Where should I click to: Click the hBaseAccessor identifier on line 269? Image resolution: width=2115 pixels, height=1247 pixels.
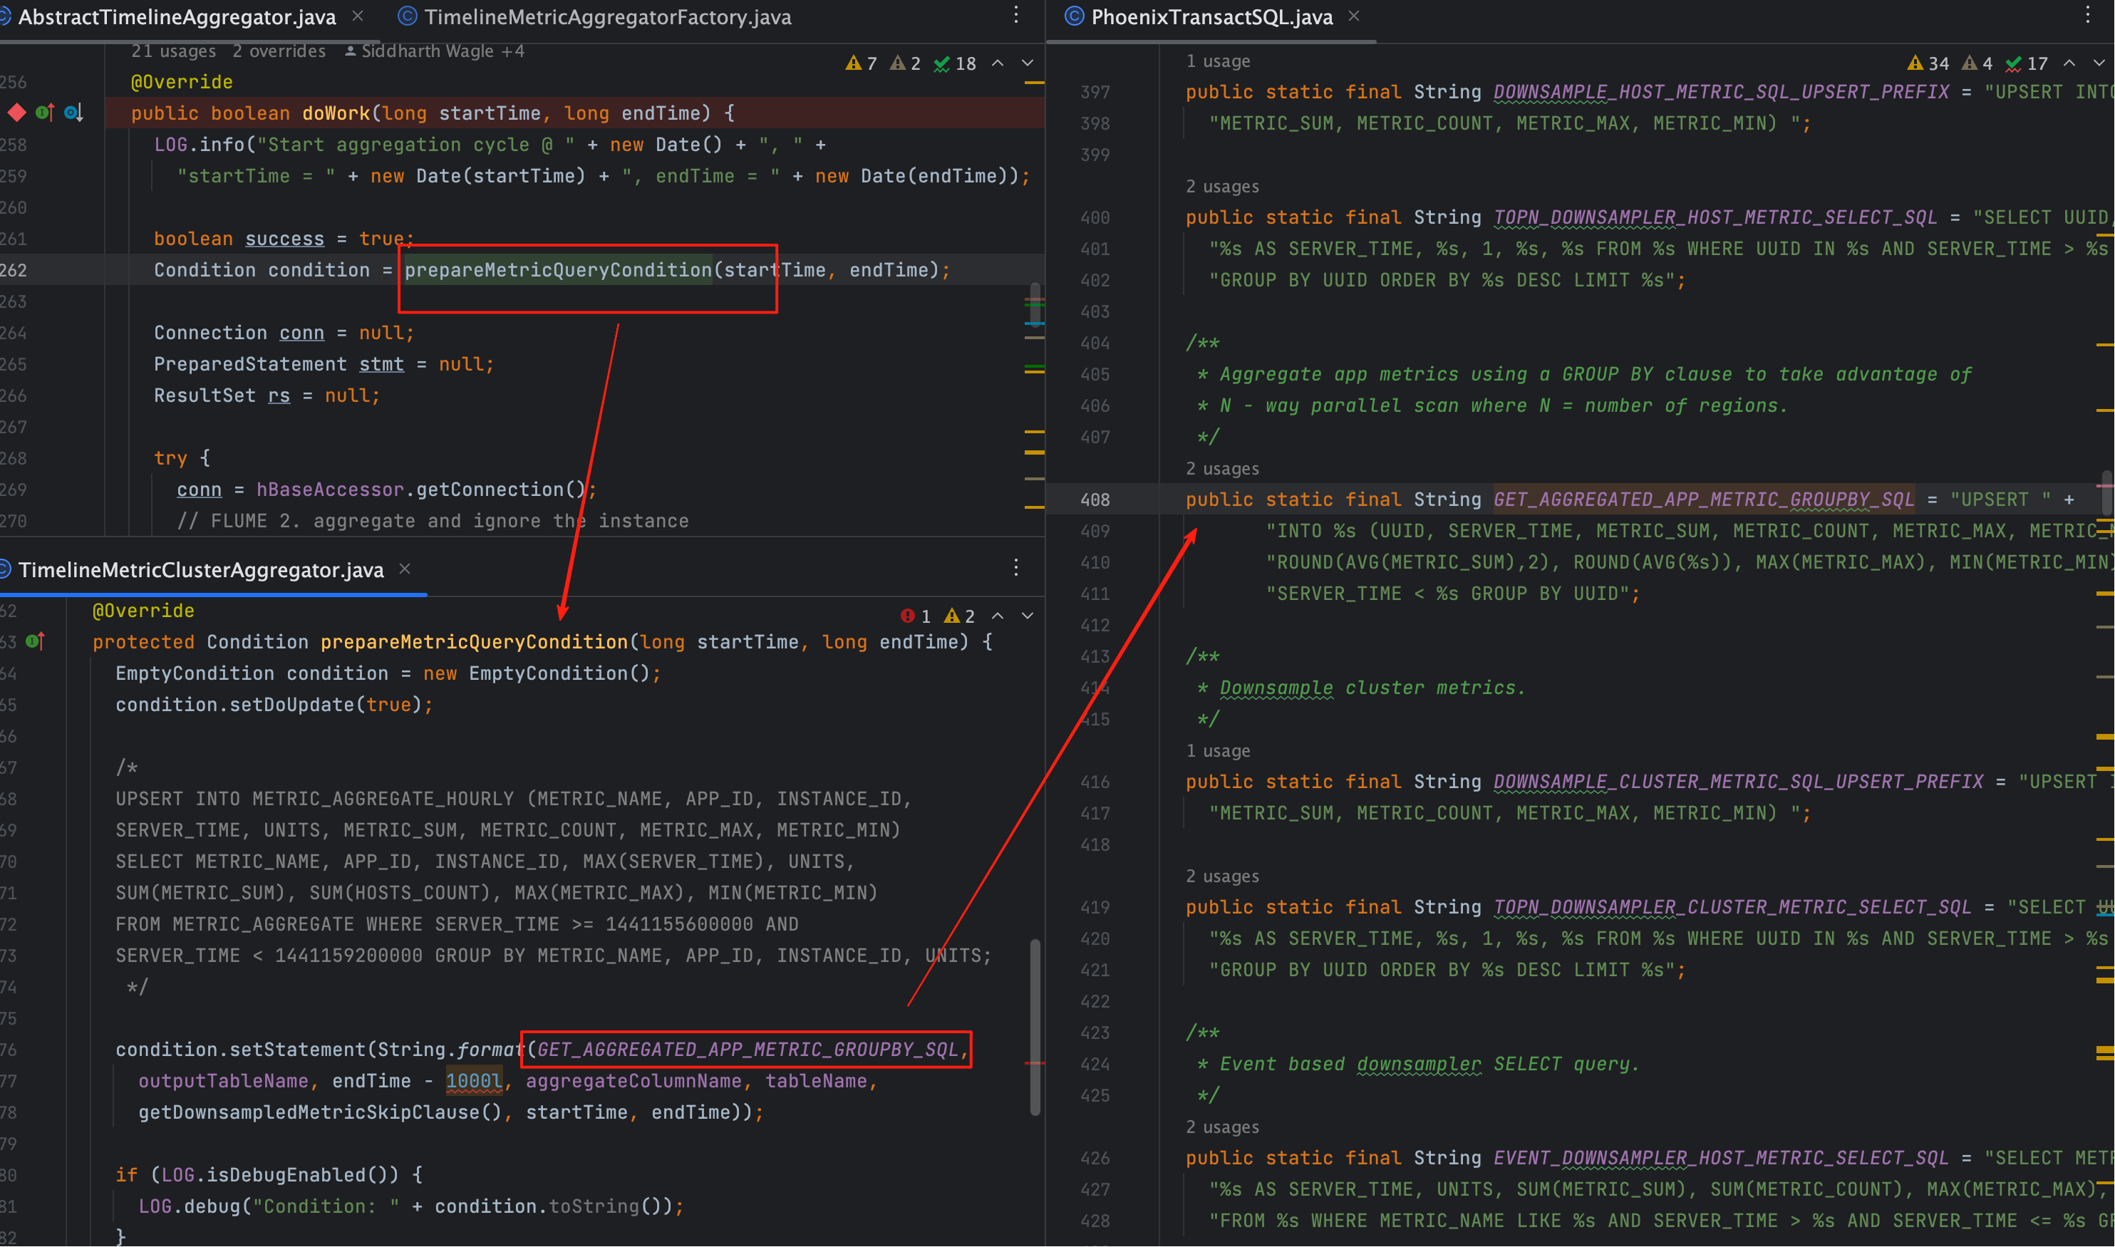click(329, 490)
